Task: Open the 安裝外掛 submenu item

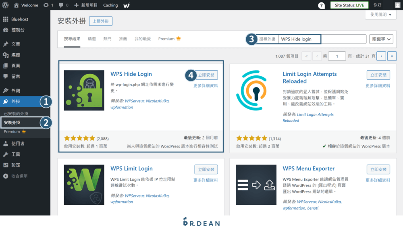Action: pyautogui.click(x=12, y=123)
